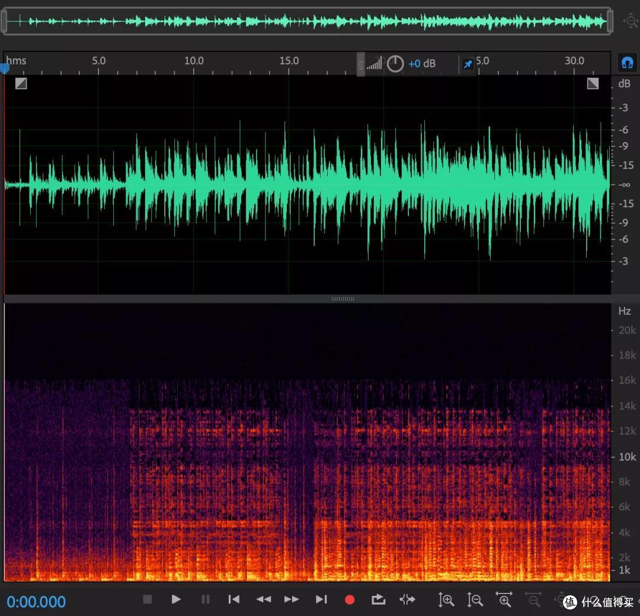Move playhead to next marker
640x616 pixels.
click(x=321, y=599)
